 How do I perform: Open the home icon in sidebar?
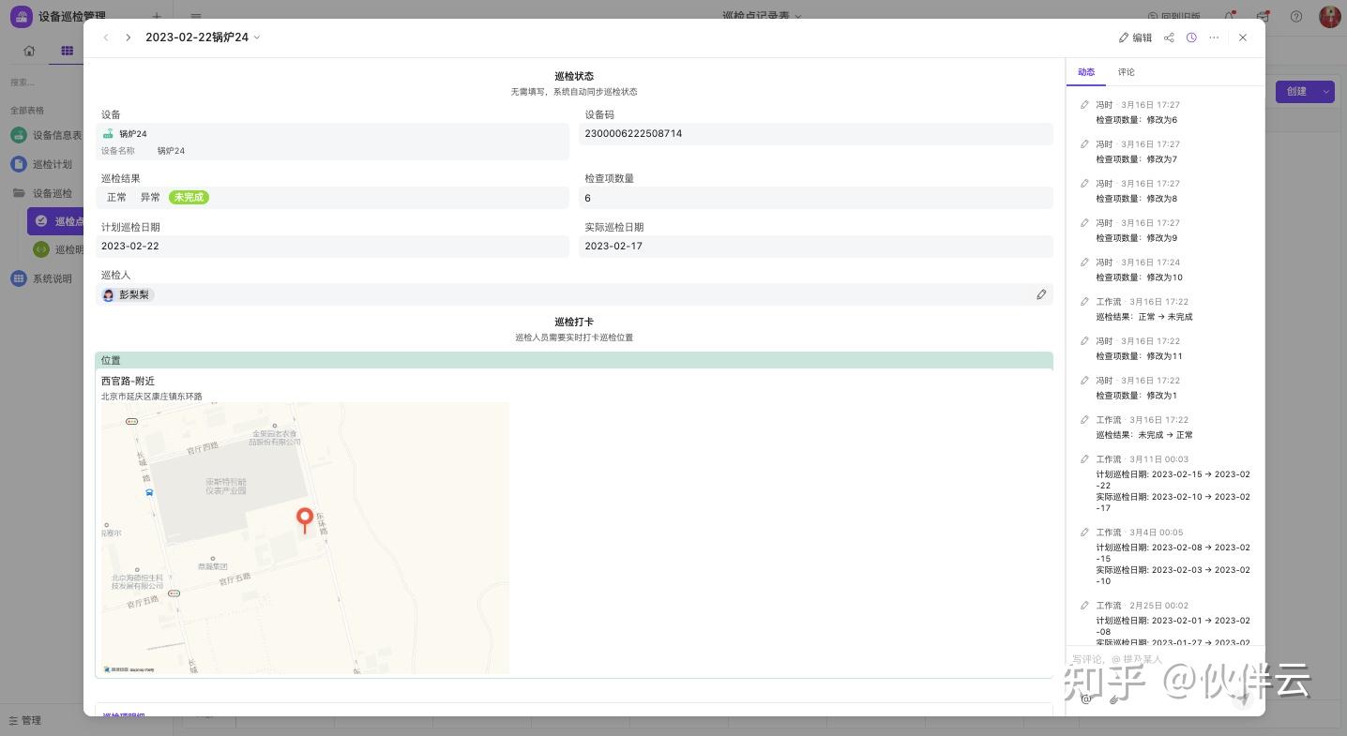(x=29, y=51)
